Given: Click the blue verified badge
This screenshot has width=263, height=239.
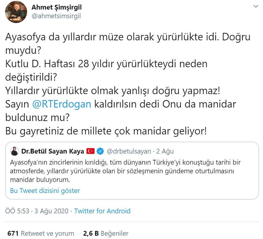Looking at the screenshot, I should [100, 151].
